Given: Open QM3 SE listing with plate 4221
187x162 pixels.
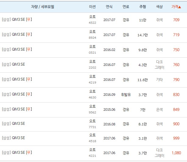Looking at the screenshot, I should click(17, 153).
